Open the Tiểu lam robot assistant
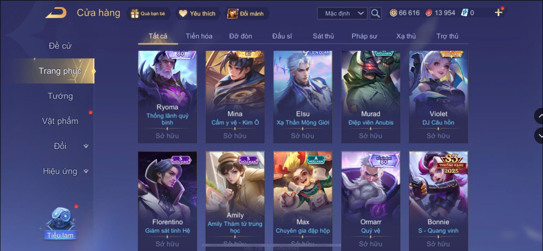This screenshot has height=251, width=543. [x=60, y=223]
